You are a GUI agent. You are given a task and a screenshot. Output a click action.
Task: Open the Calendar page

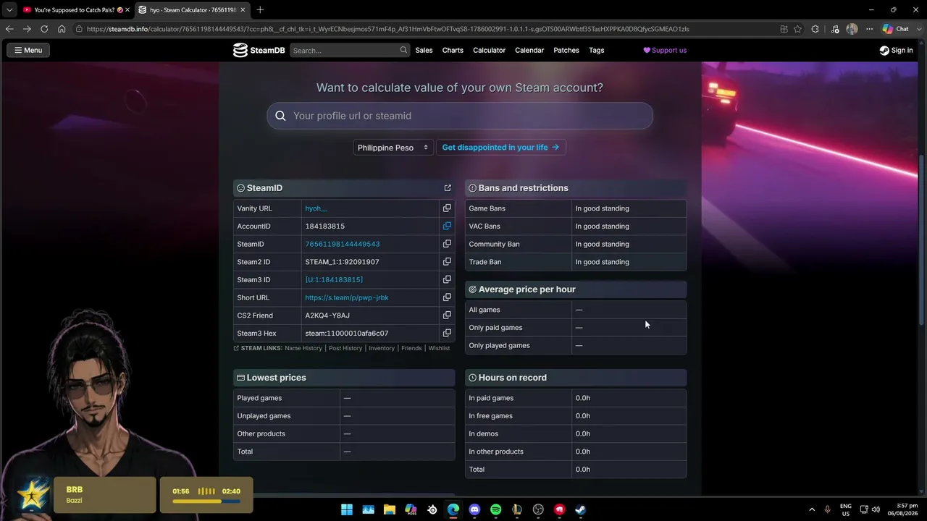(x=529, y=50)
